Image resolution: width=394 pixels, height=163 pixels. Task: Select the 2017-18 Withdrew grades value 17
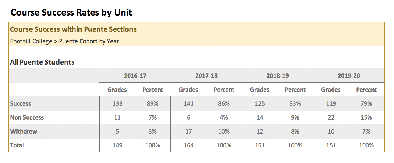[188, 131]
